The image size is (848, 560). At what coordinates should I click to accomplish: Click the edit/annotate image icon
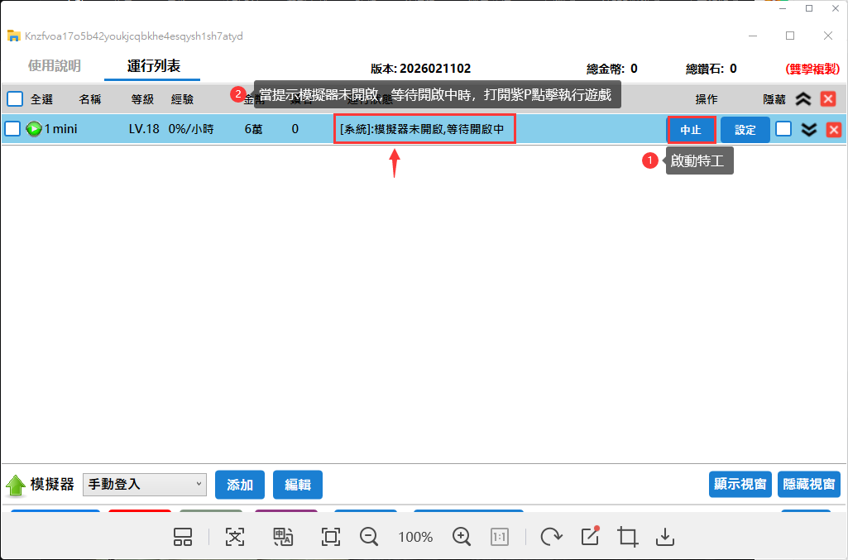590,536
